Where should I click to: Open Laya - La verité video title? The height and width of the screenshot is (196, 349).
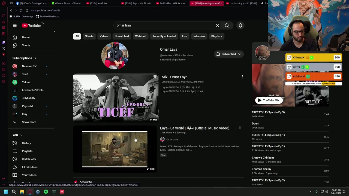(x=195, y=128)
